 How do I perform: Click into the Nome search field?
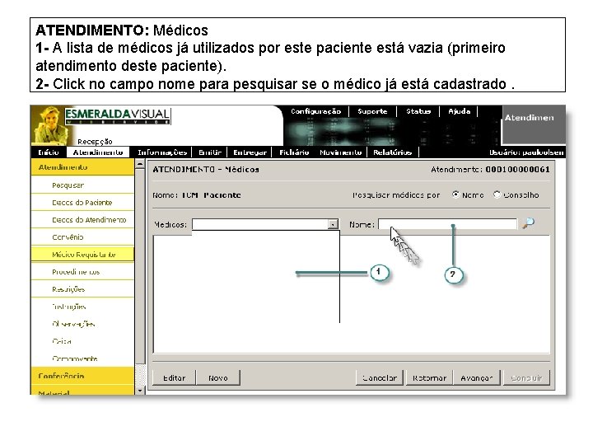[447, 224]
